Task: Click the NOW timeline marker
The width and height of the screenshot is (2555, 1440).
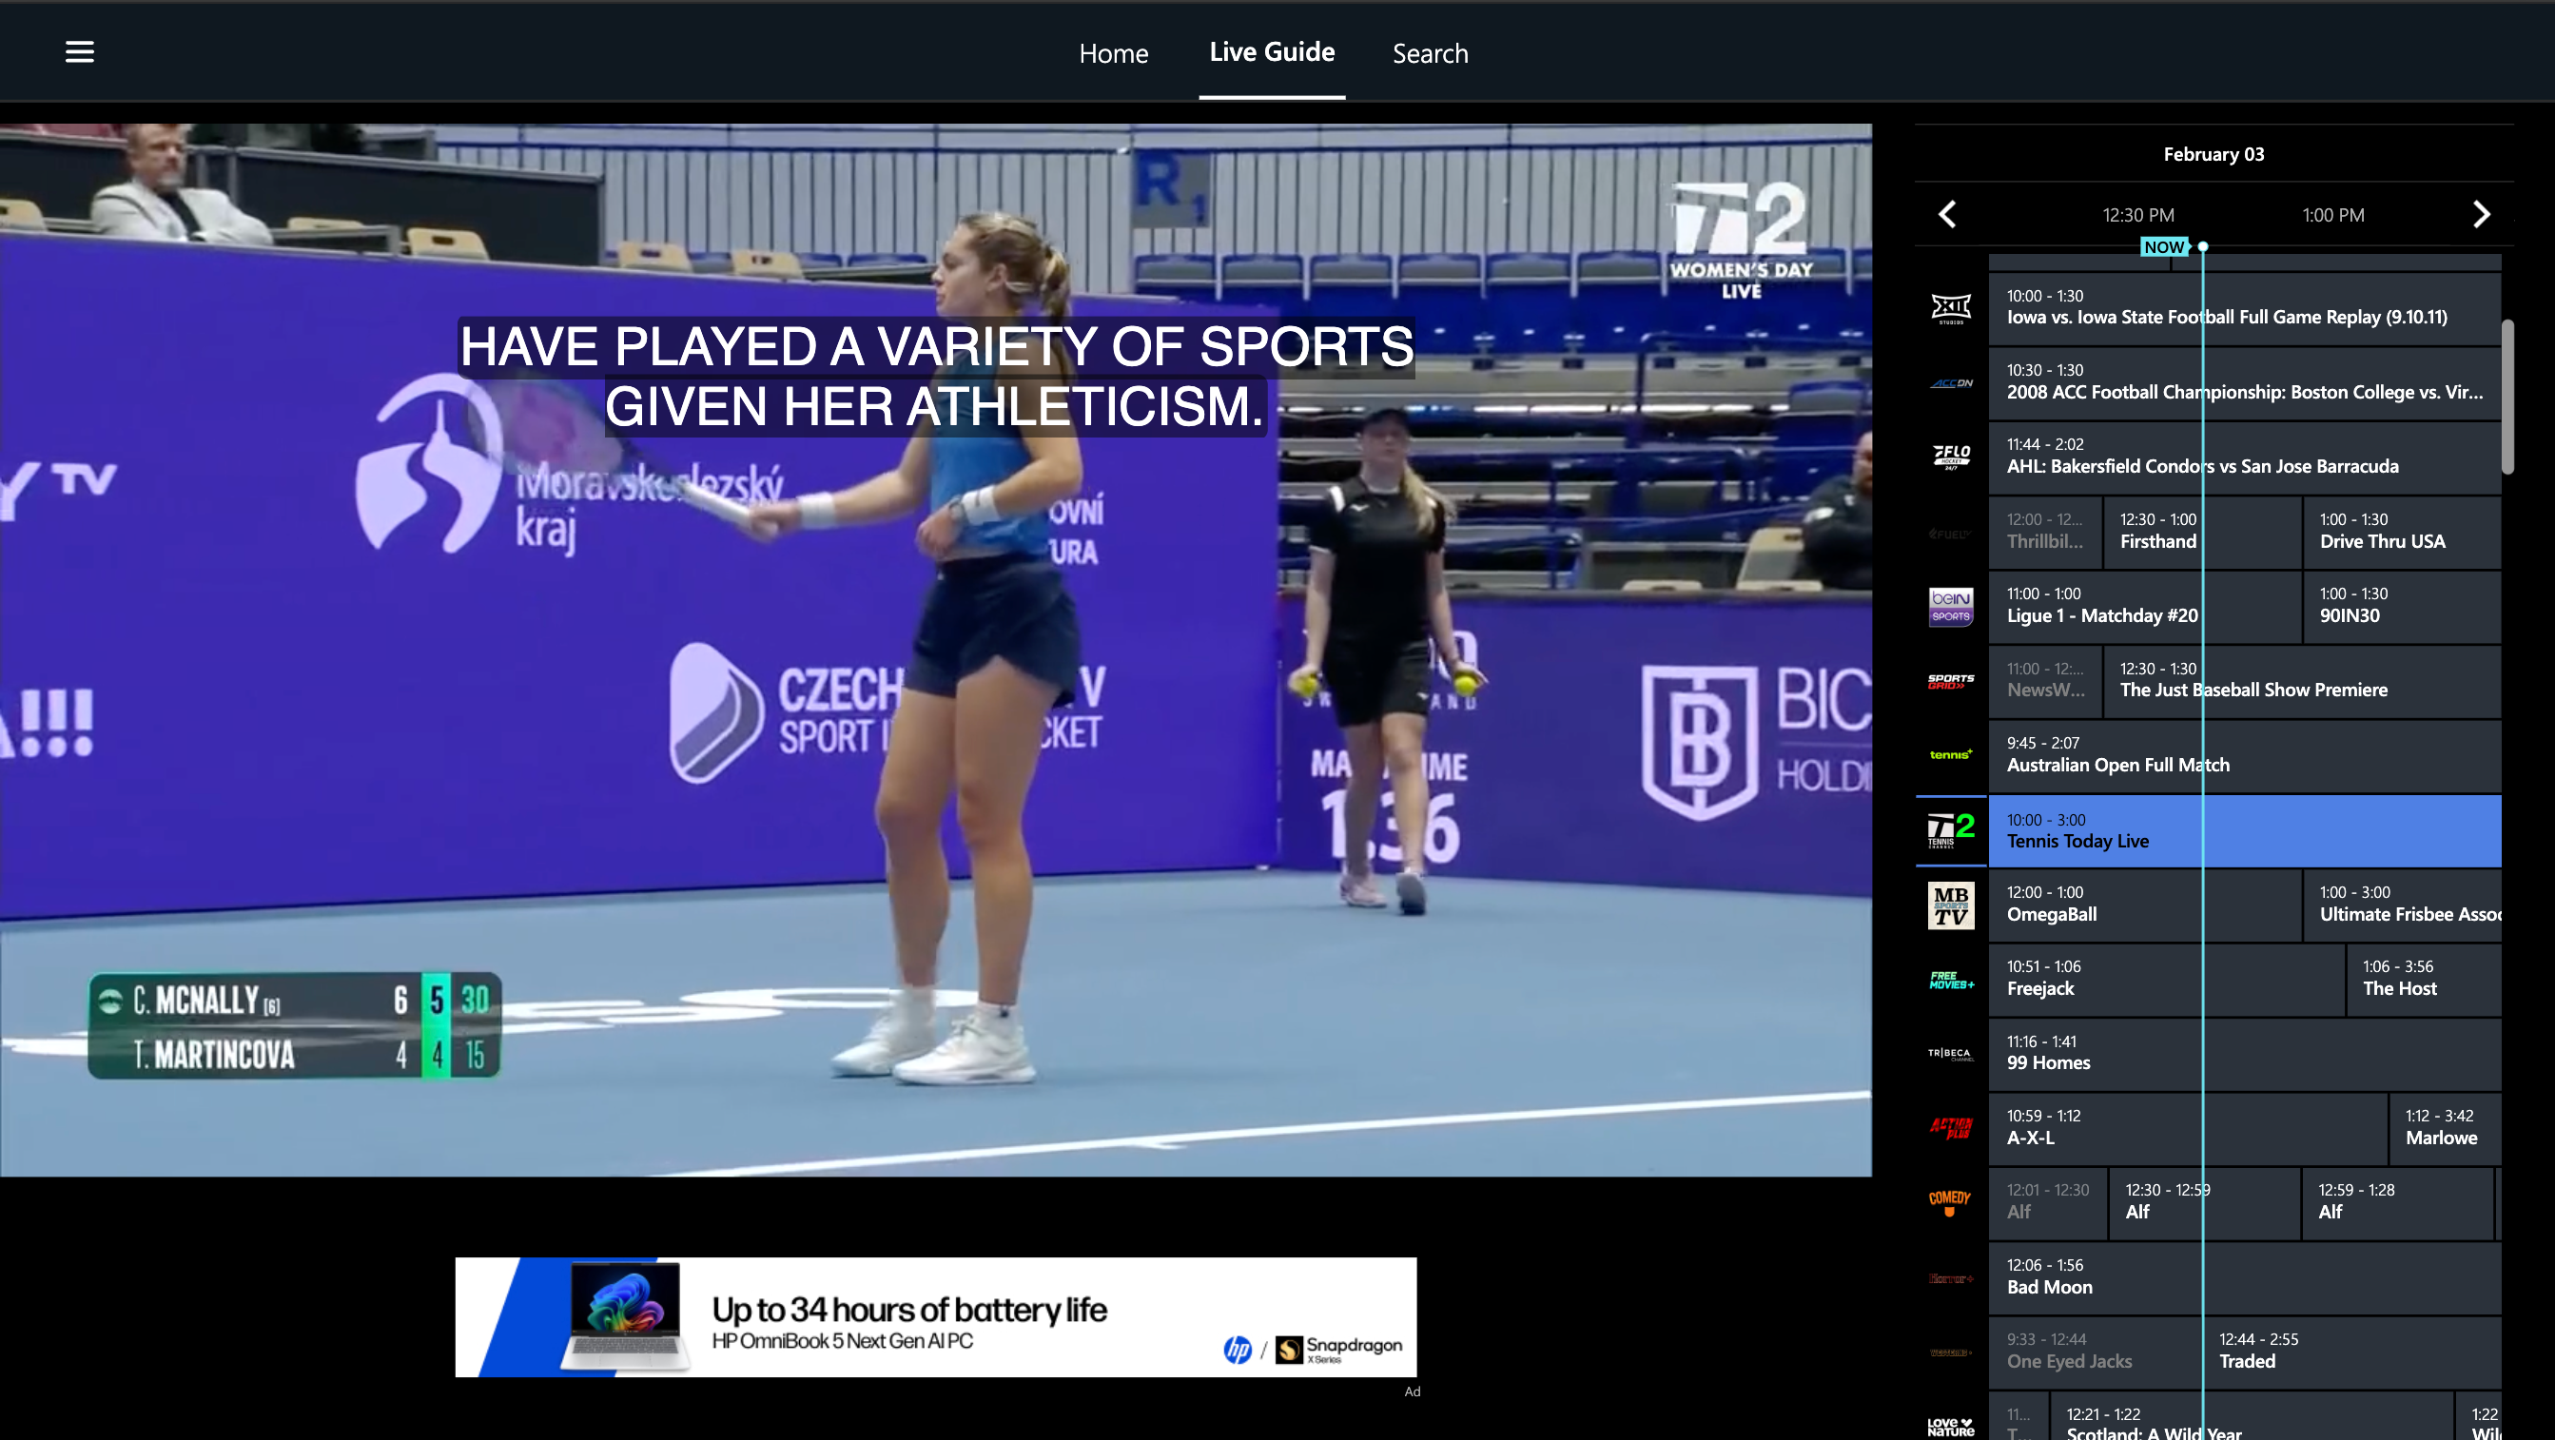Action: coord(2164,247)
